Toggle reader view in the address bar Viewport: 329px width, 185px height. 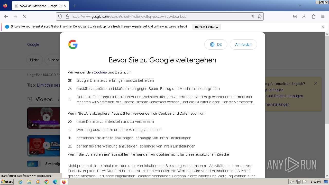click(252, 16)
